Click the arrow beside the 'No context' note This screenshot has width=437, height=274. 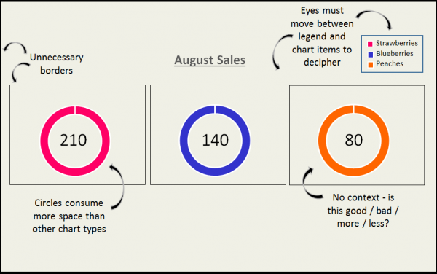(x=312, y=183)
